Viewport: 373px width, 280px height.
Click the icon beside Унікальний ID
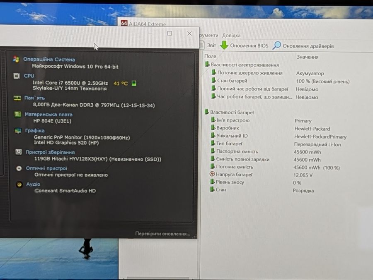(213, 135)
